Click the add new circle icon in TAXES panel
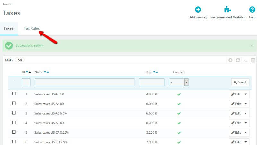The height and width of the screenshot is (145, 257). (230, 60)
